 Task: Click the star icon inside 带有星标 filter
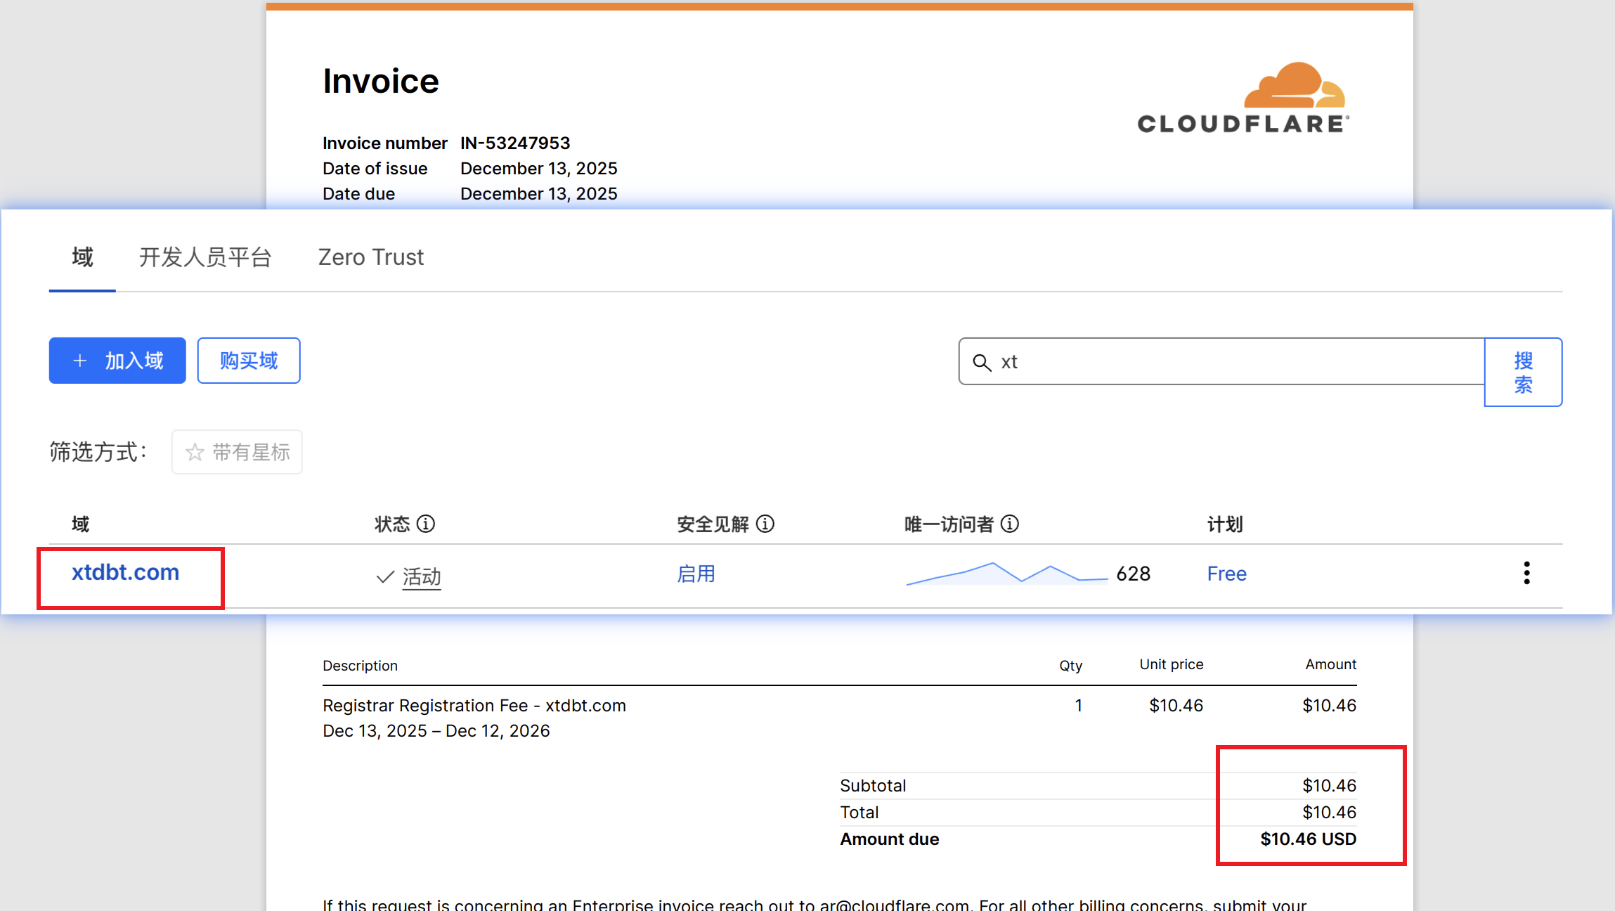195,452
